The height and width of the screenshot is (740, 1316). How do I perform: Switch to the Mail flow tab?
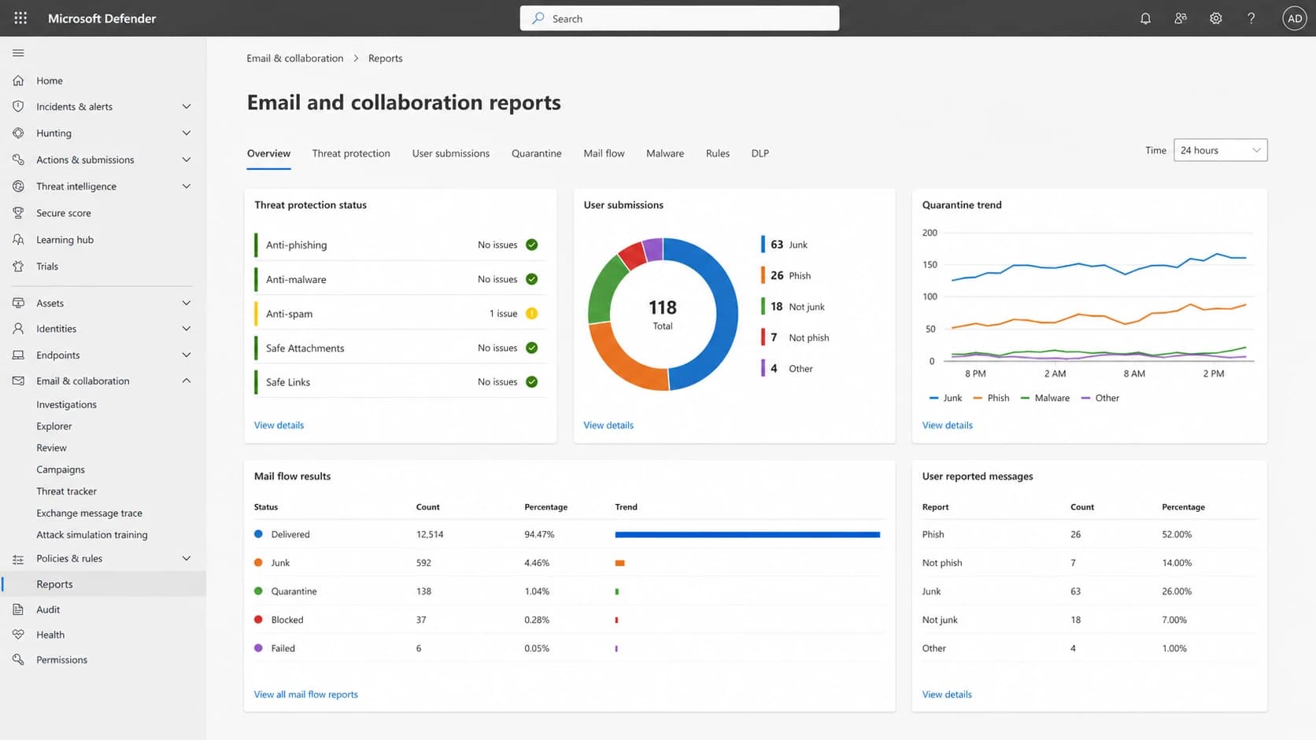point(604,153)
